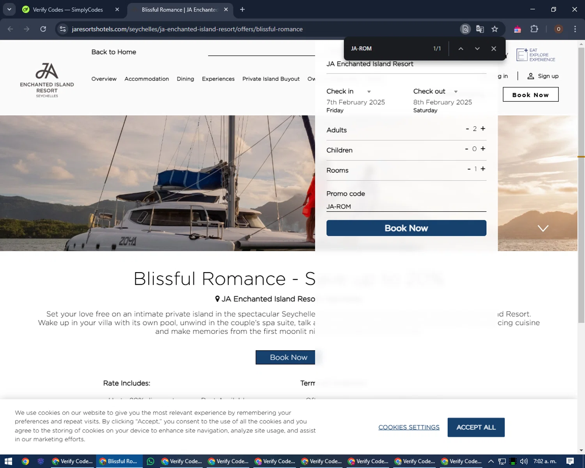Increase the number of Rooms
Screen dimensions: 585x468
[x=483, y=169]
